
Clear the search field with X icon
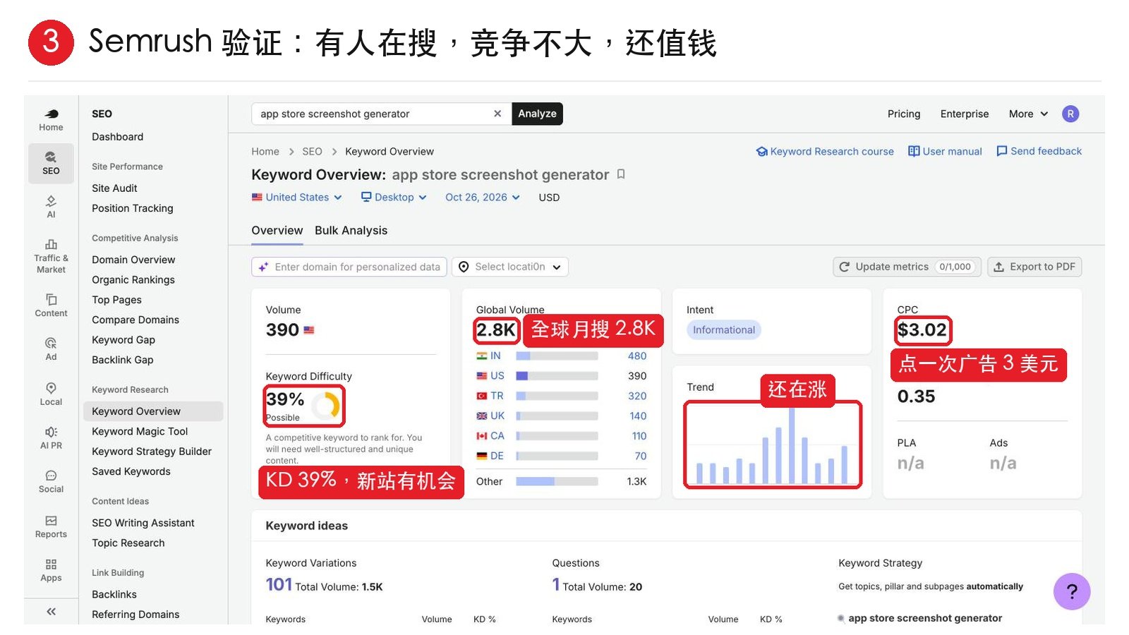497,114
